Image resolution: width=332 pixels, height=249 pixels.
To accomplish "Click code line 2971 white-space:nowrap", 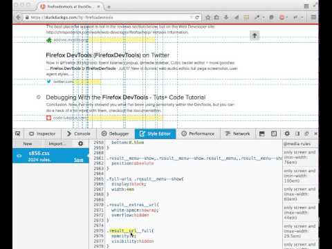I will click(x=135, y=210).
